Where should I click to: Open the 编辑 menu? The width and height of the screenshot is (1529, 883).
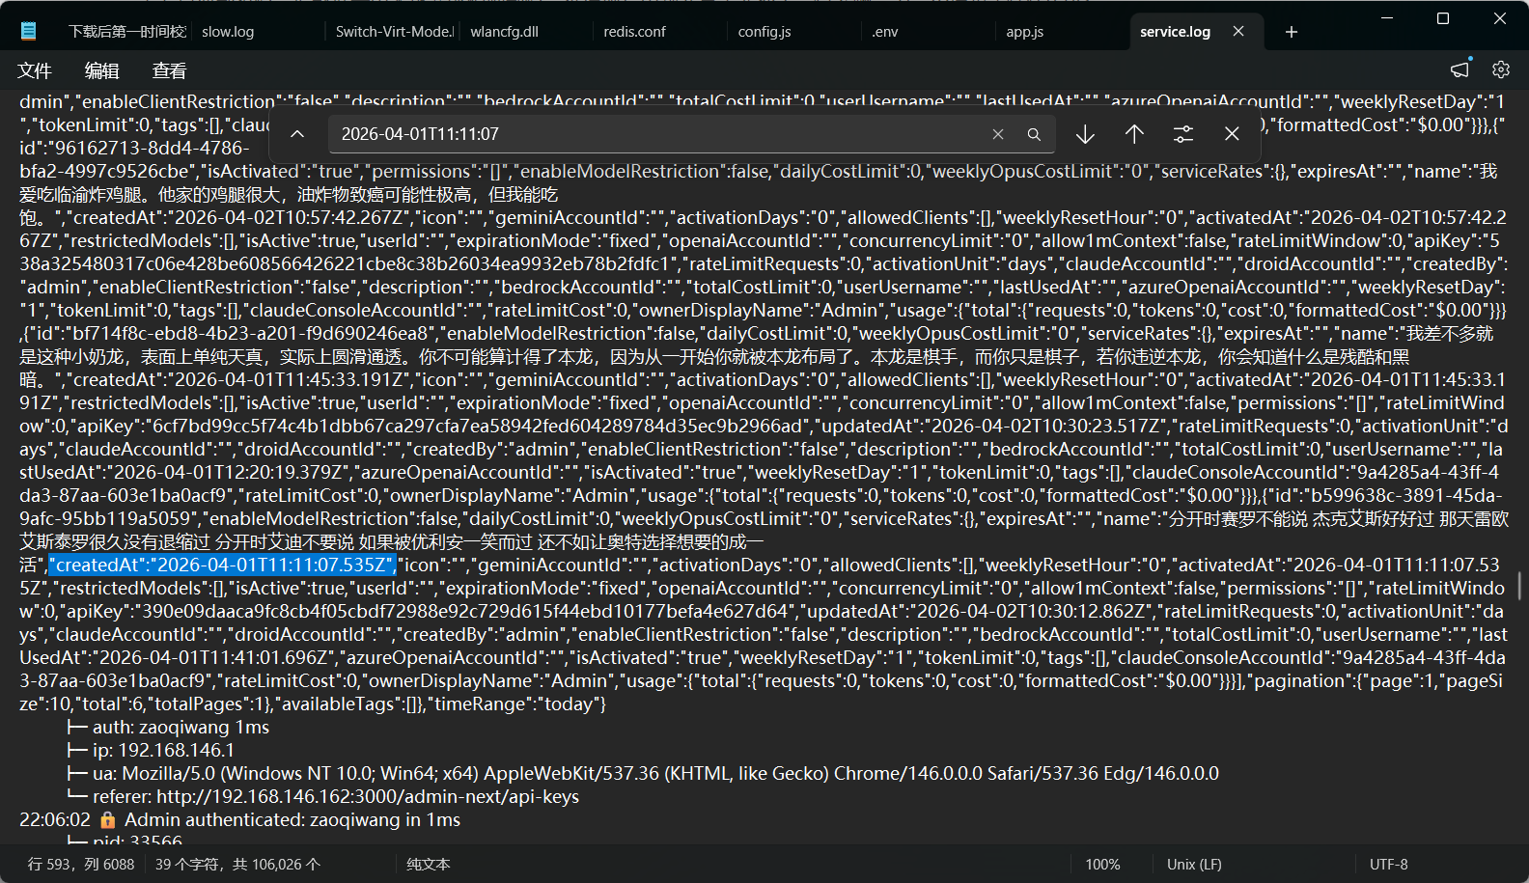pyautogui.click(x=102, y=70)
